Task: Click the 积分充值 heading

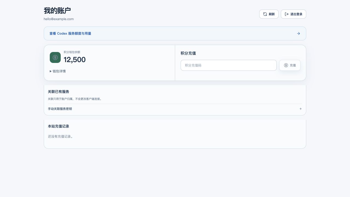Action: (188, 53)
